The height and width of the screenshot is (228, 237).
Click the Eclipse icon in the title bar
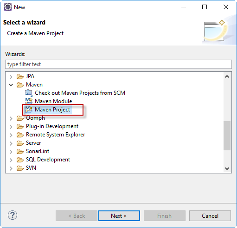8,7
